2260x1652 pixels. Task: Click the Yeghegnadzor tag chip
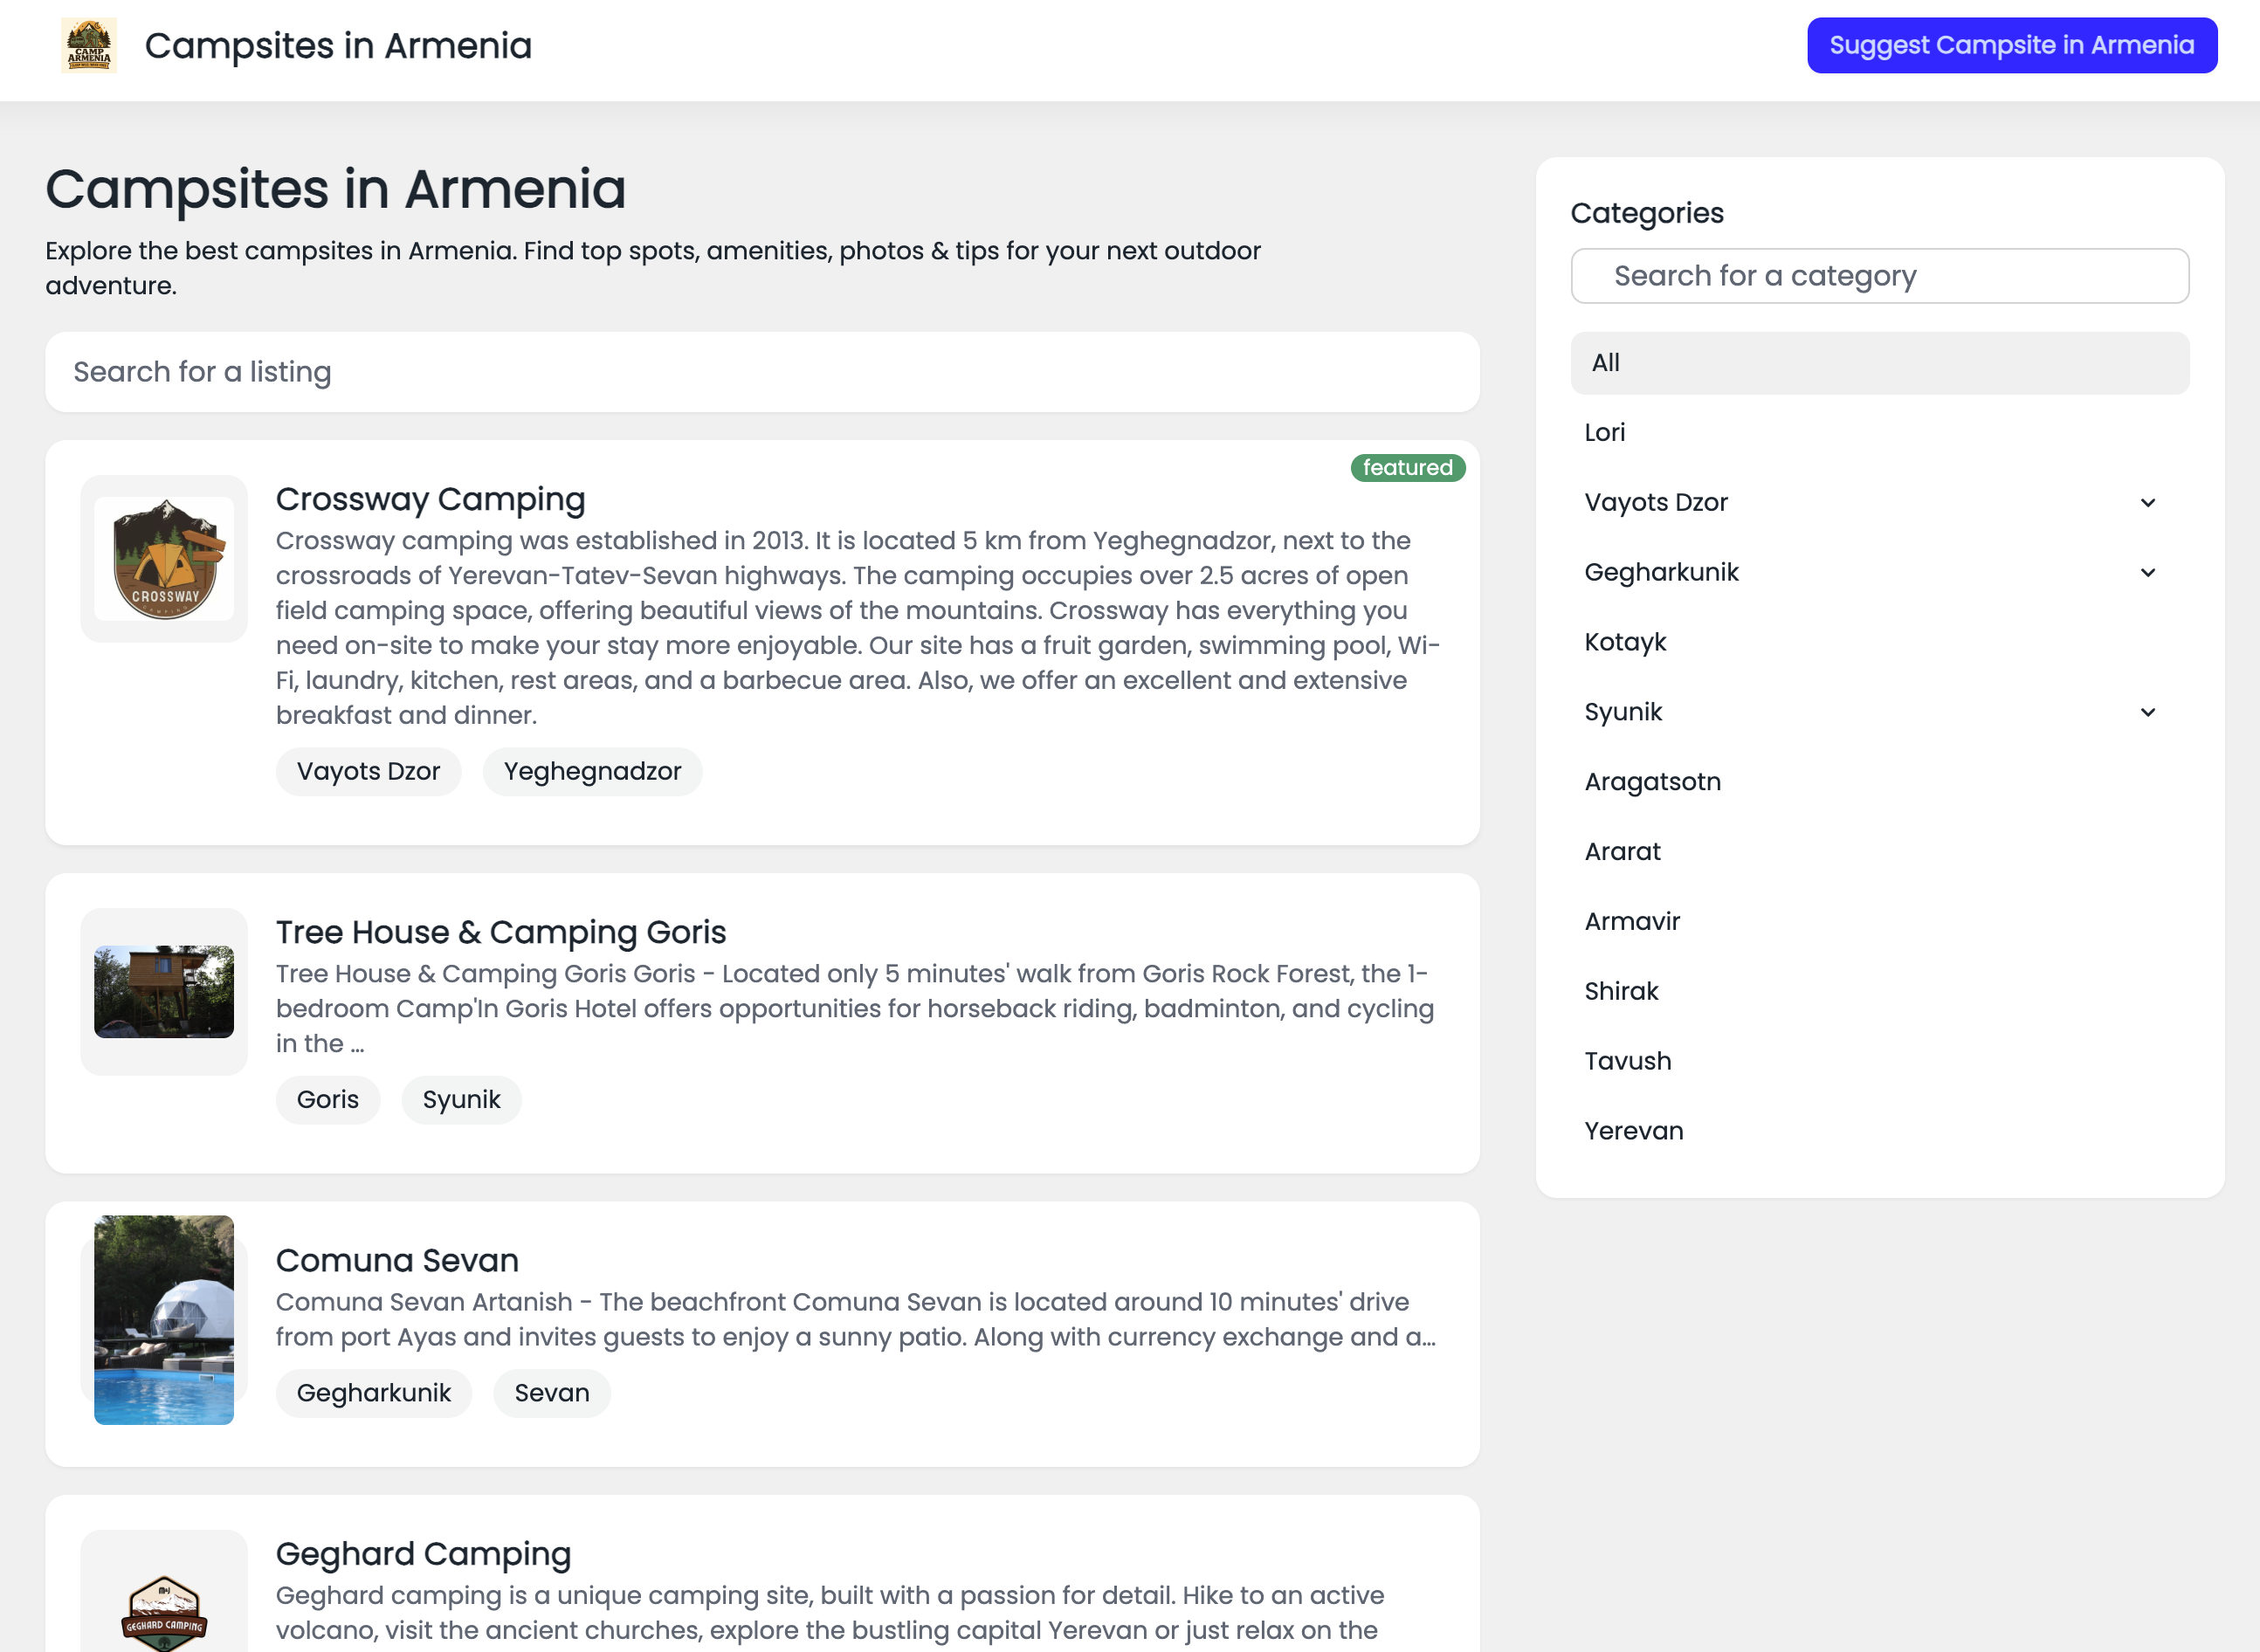coord(592,771)
